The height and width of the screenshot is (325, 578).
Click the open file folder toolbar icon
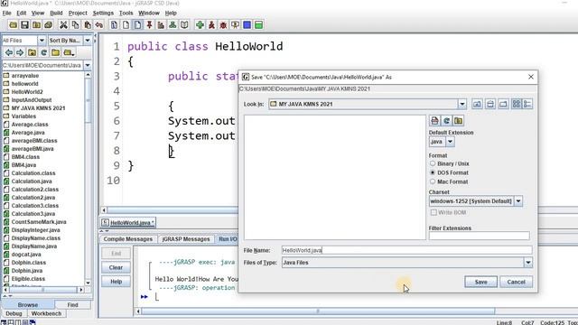tap(13, 25)
